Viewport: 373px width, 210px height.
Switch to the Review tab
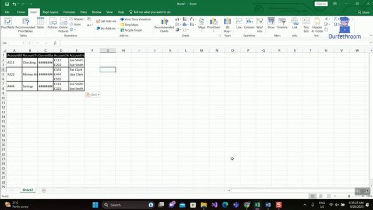[x=96, y=12]
